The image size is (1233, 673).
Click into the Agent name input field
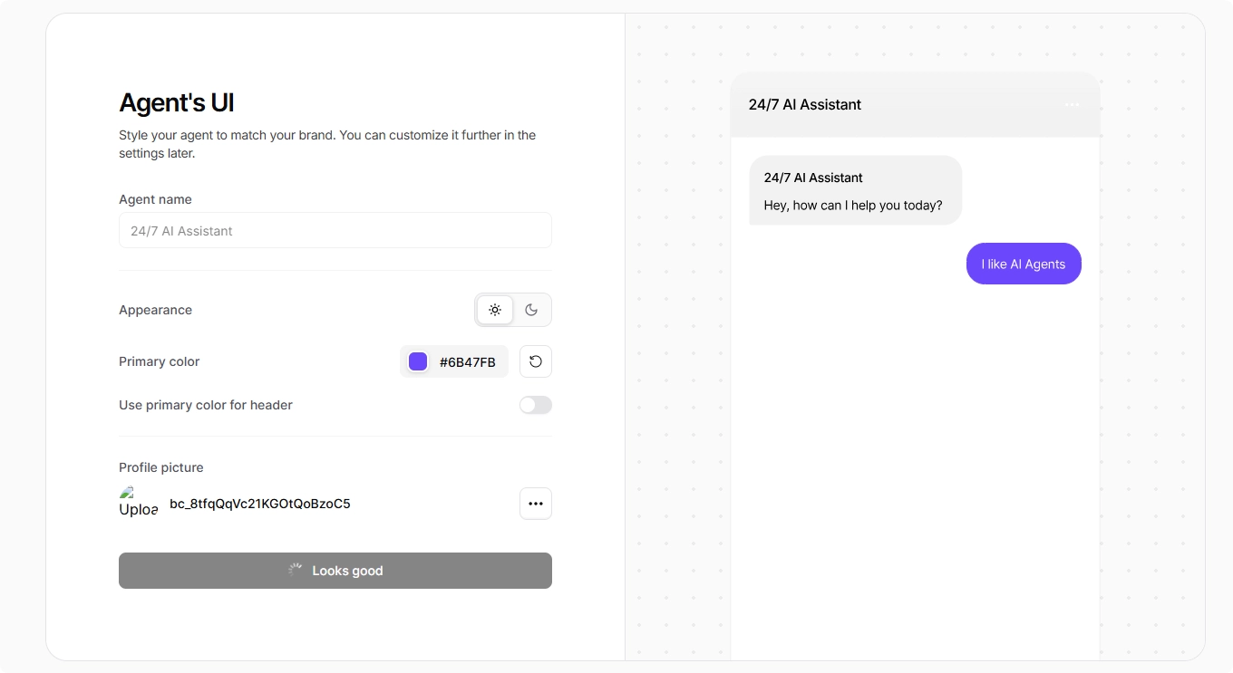(335, 230)
